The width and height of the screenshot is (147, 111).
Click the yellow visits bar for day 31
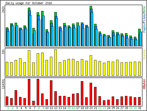(139, 69)
